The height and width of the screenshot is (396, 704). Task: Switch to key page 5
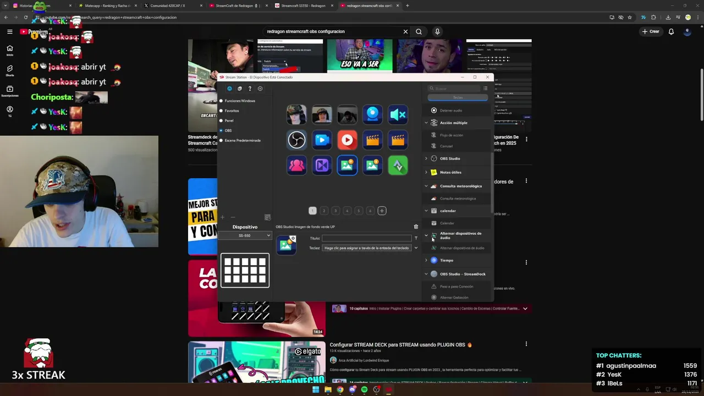(x=359, y=211)
